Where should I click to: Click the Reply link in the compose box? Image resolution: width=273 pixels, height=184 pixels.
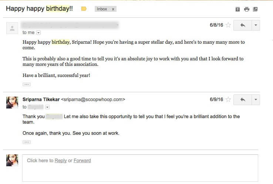(x=61, y=161)
